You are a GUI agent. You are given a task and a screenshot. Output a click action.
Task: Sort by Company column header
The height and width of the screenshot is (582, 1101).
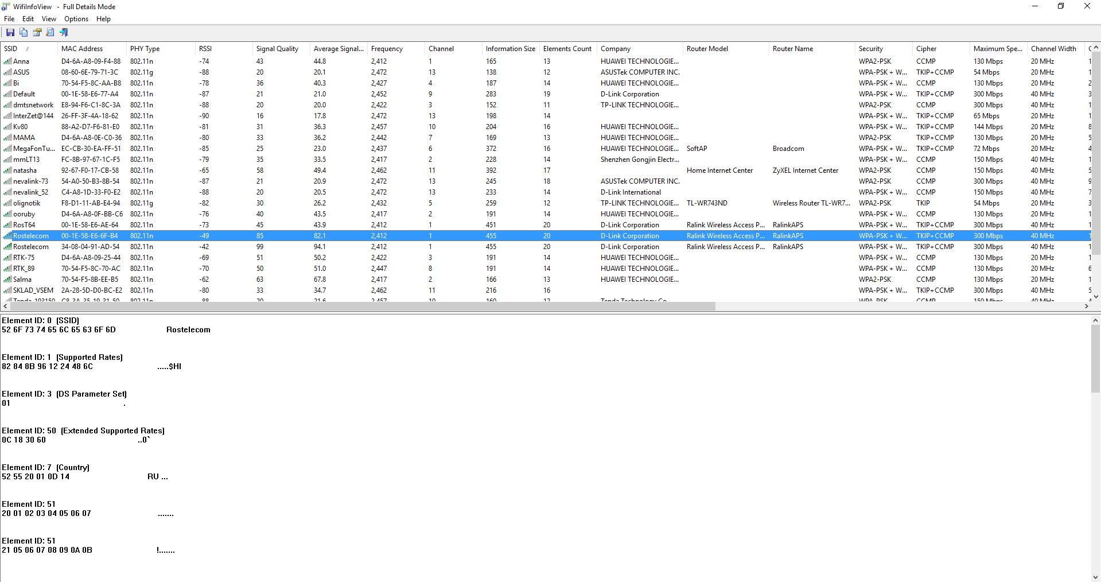point(640,49)
